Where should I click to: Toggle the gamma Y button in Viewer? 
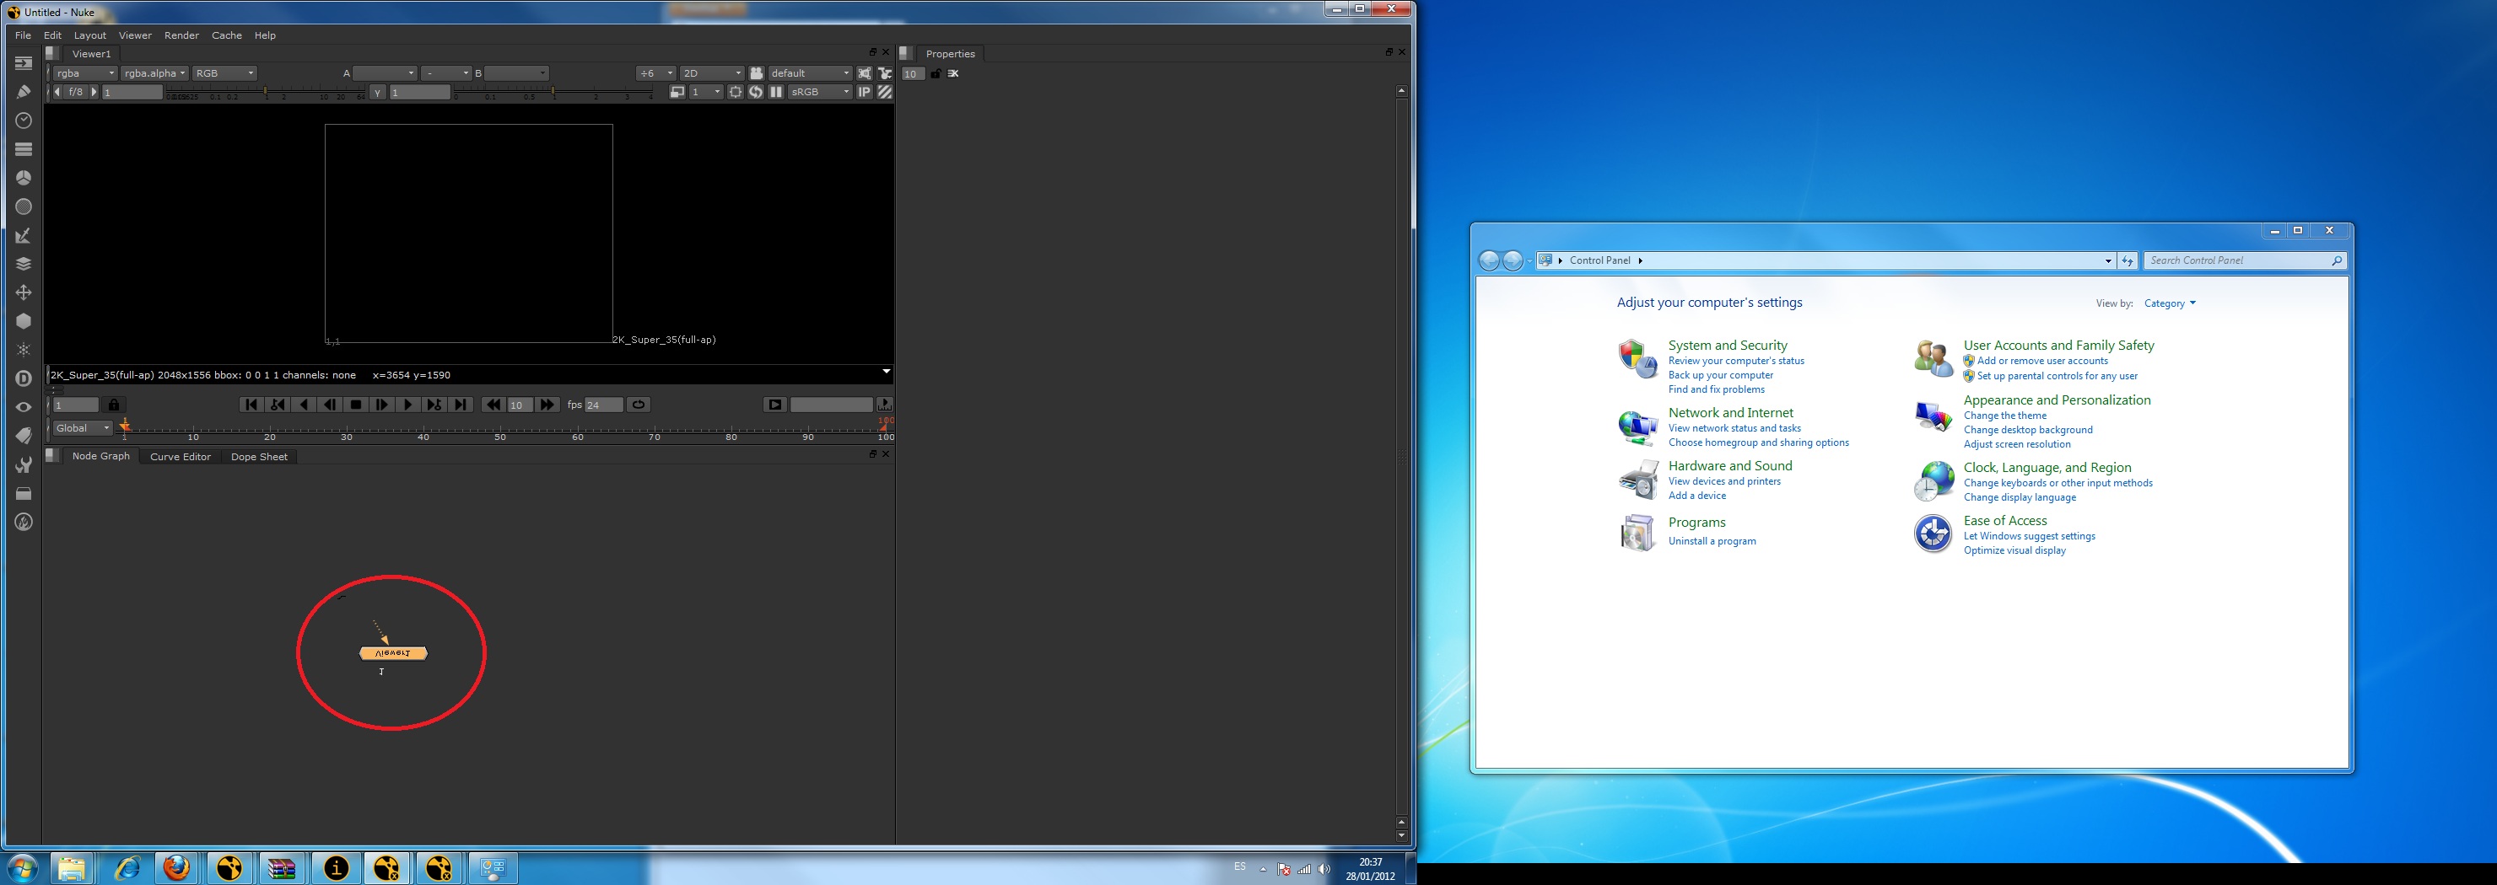pos(378,93)
